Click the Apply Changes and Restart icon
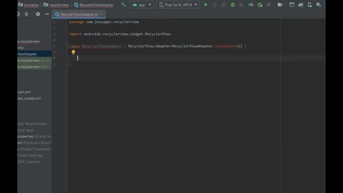The height and width of the screenshot is (193, 343). pyautogui.click(x=214, y=5)
